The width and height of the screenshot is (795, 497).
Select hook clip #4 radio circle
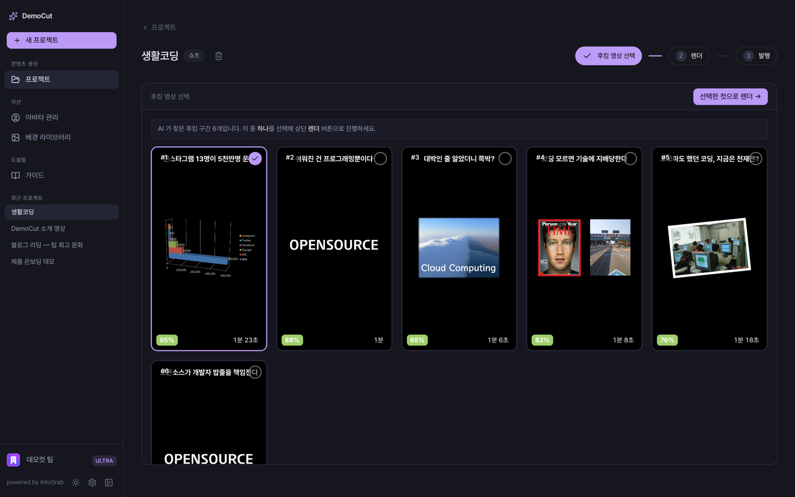630,159
